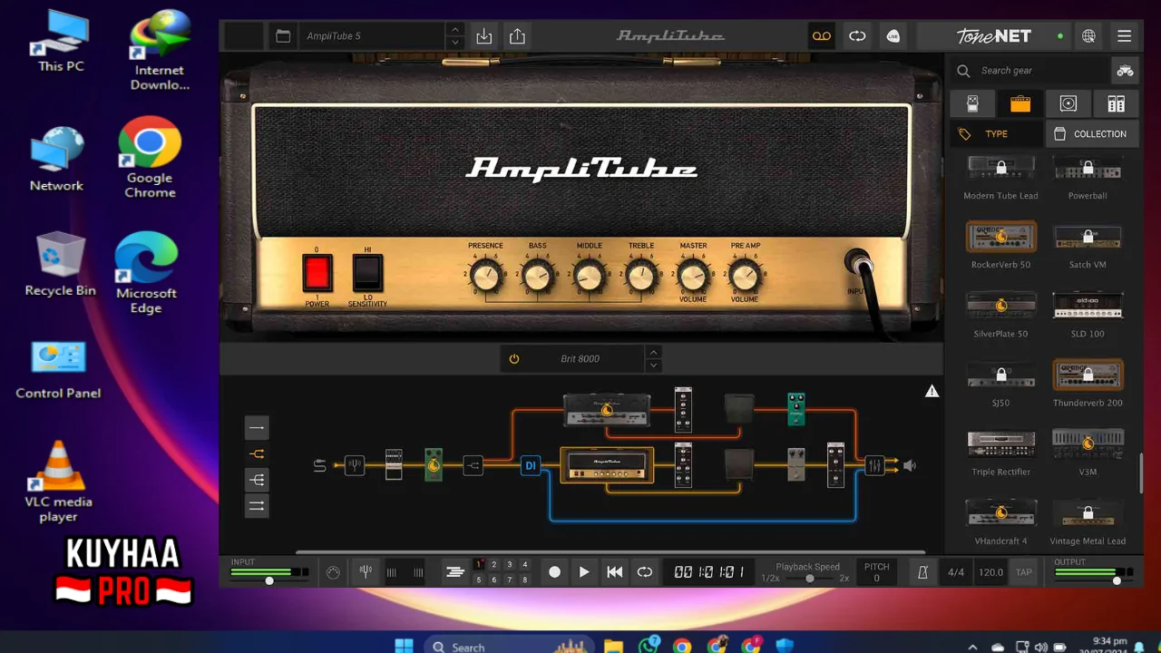This screenshot has height=653, width=1161.
Task: Select the Thunderverb 200 amp
Action: tap(1088, 383)
